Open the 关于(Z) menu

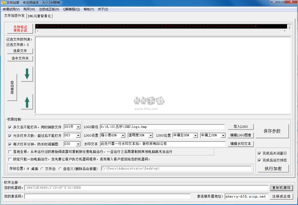point(103,9)
